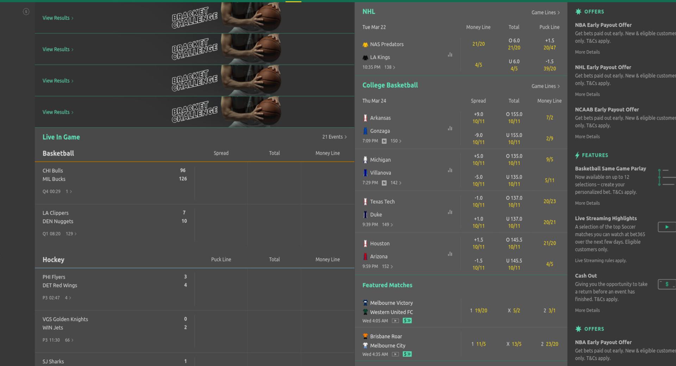Open More Details under NHL Early Payout Offer

[x=587, y=94]
